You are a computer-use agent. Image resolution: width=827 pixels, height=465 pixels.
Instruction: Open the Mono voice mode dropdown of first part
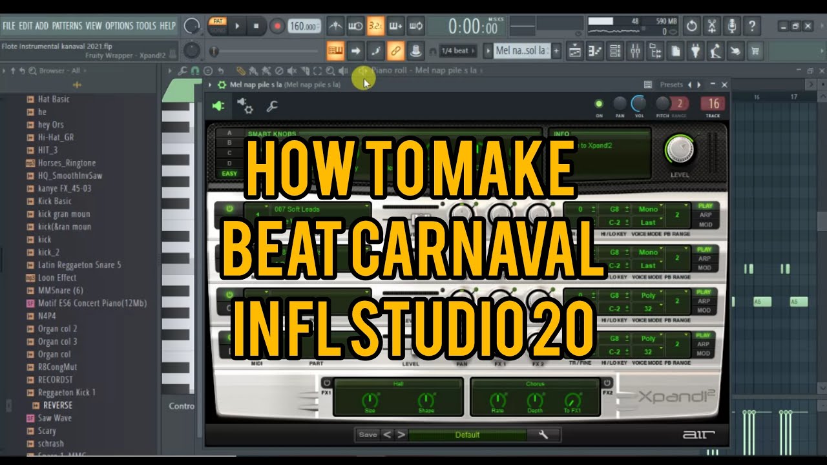tap(648, 209)
